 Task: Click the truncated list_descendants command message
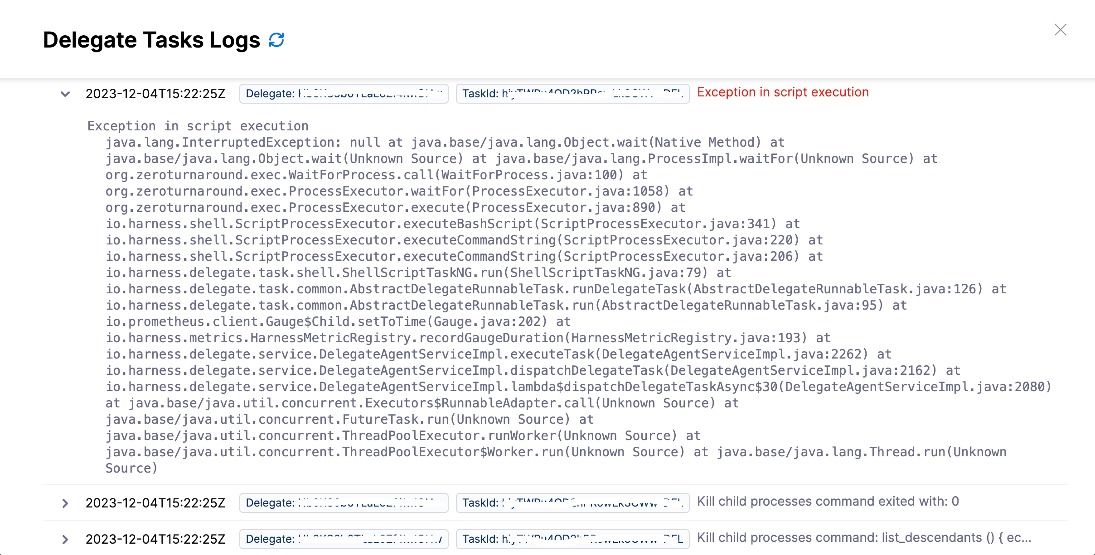pos(864,538)
